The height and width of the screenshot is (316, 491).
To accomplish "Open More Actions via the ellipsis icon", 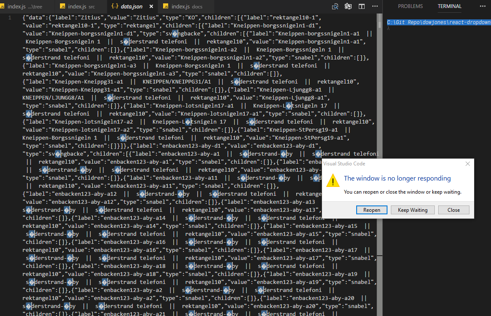I will click(374, 7).
